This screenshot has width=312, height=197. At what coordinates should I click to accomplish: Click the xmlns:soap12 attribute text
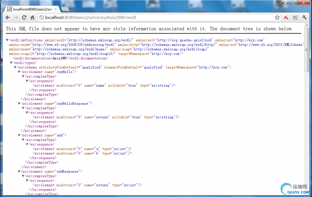[x=62, y=54]
